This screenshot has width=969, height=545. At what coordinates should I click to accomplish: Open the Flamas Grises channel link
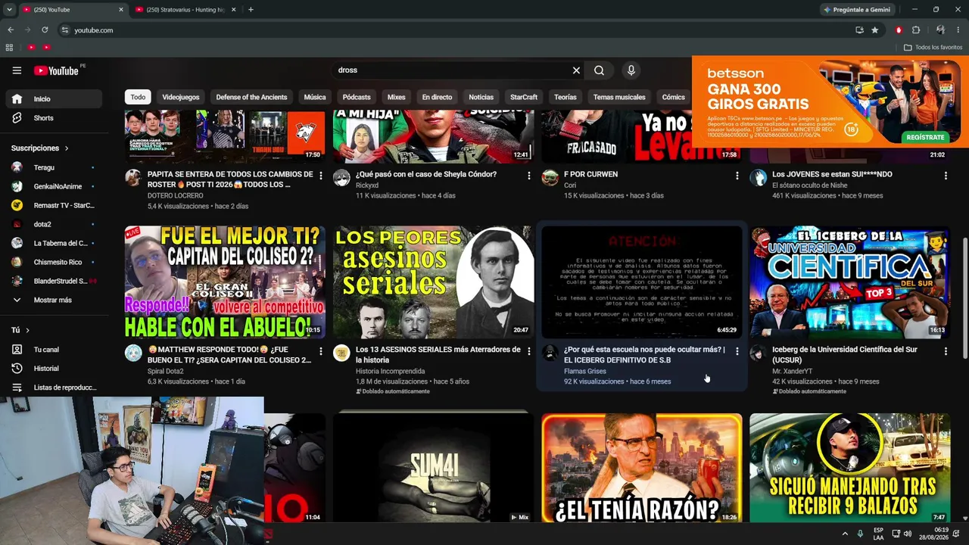pos(585,372)
